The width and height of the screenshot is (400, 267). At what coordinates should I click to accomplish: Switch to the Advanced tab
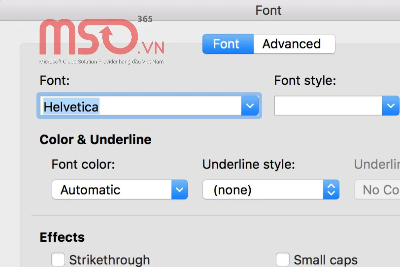click(292, 44)
